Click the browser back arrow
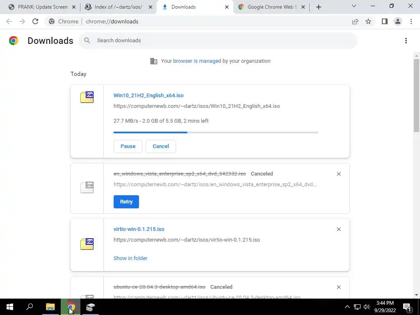This screenshot has width=420, height=315. (x=9, y=21)
